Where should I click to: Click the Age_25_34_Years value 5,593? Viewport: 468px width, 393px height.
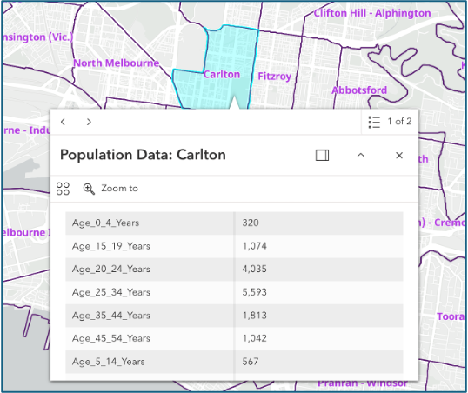(254, 292)
